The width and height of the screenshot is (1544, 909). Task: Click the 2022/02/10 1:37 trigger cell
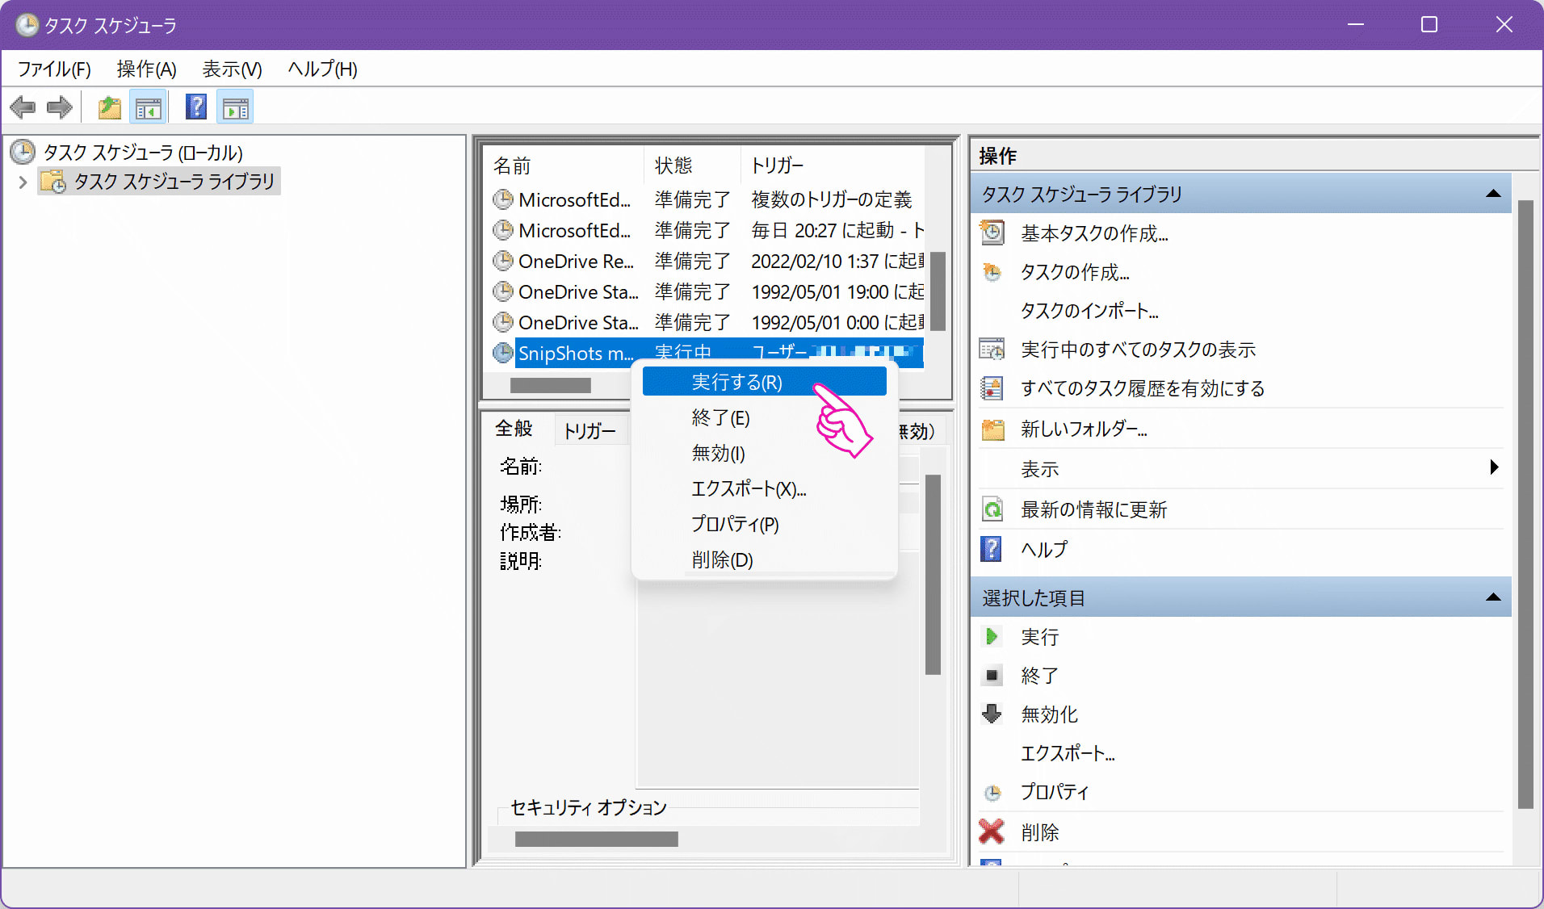[837, 261]
